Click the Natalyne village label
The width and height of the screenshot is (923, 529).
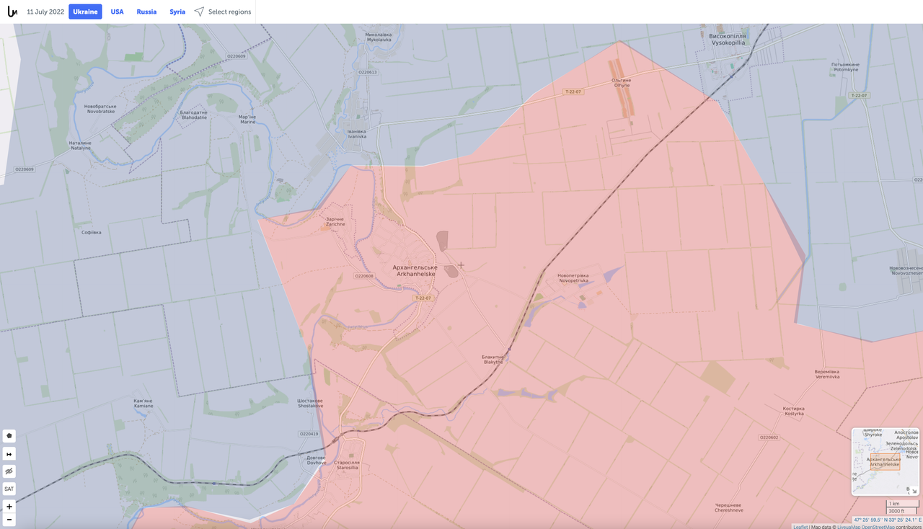79,145
